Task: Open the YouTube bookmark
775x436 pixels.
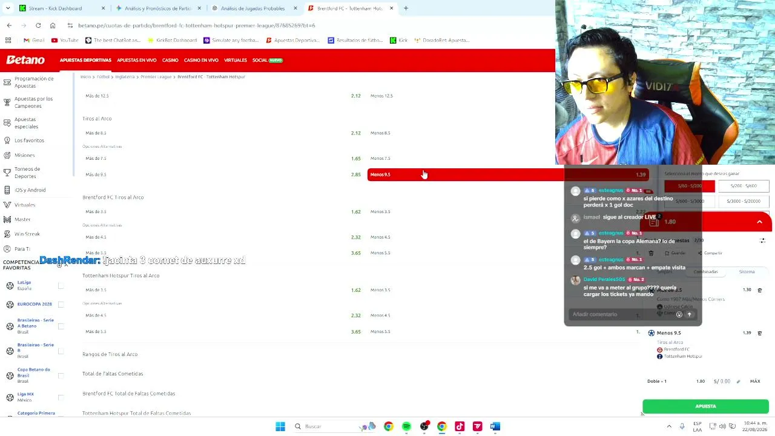Action: [65, 40]
